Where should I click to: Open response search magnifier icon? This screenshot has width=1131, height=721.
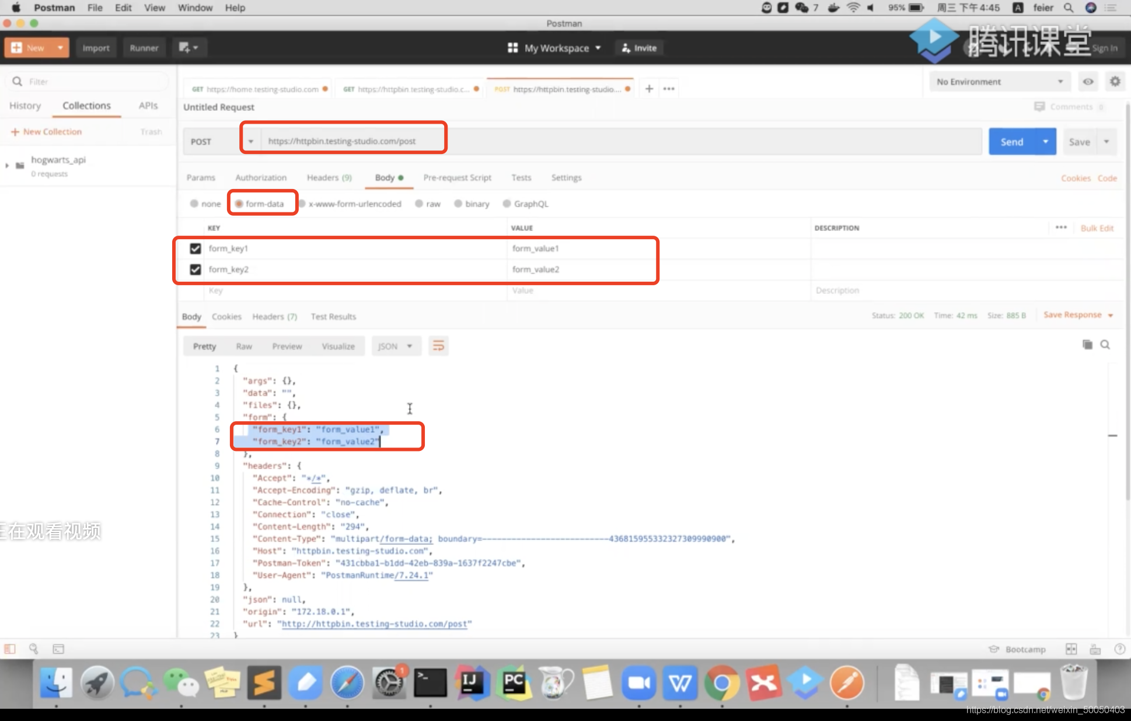point(1105,345)
